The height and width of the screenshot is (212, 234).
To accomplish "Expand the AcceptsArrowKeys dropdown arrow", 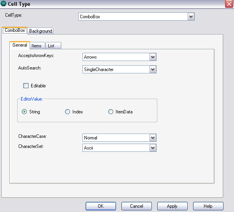I will coord(153,57).
